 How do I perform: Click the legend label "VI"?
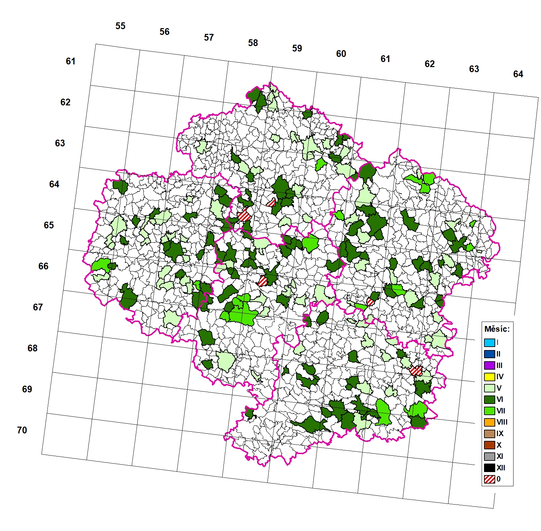tap(500, 400)
